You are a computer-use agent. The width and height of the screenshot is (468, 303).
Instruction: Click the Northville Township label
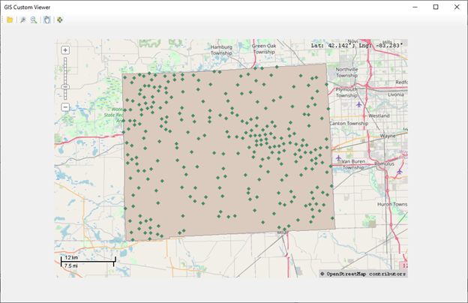(346, 72)
